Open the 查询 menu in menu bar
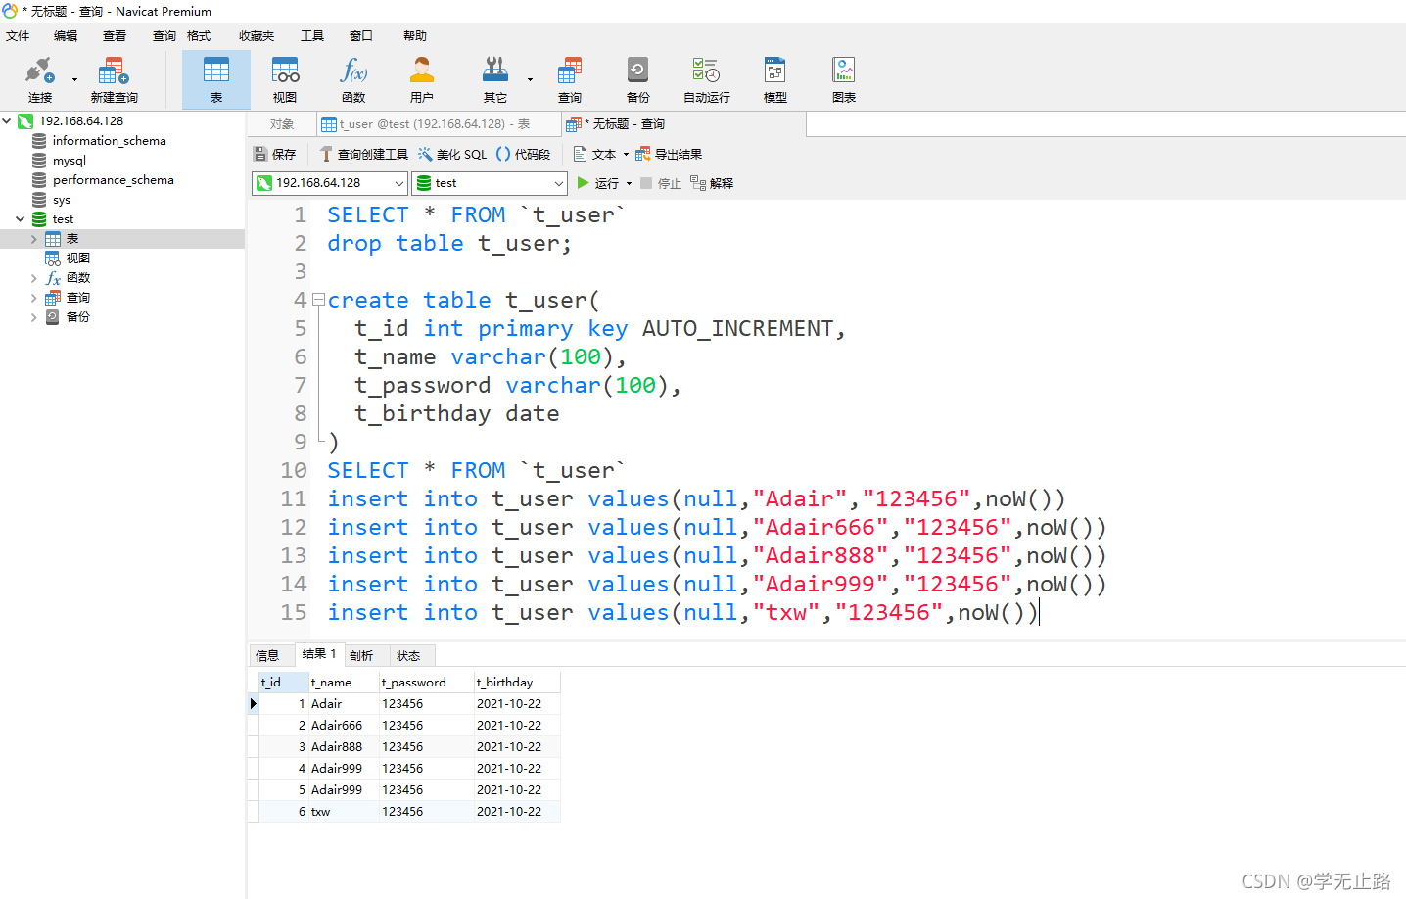This screenshot has width=1406, height=899. (x=164, y=36)
